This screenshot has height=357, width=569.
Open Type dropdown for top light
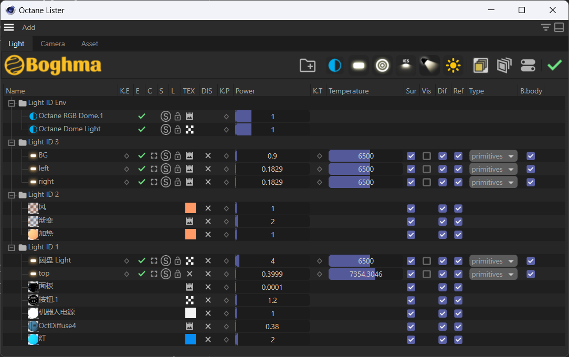pyautogui.click(x=493, y=274)
